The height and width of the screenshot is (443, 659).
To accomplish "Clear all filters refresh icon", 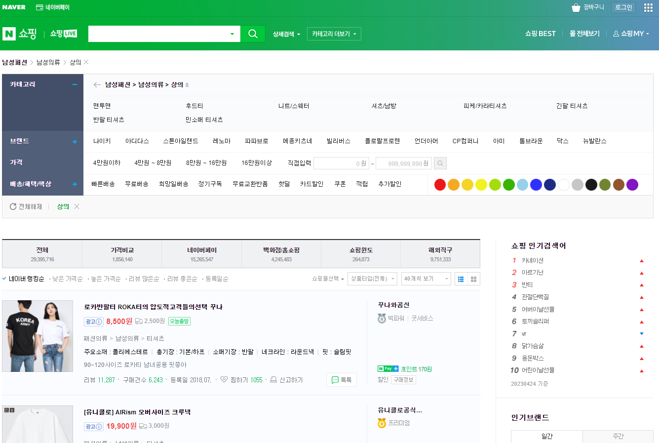I will coord(13,206).
